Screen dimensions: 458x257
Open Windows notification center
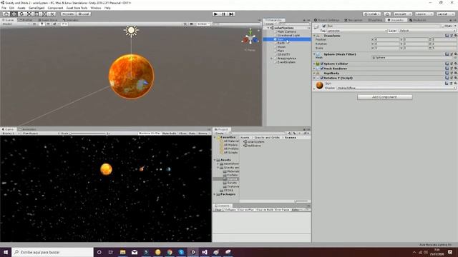pos(450,252)
